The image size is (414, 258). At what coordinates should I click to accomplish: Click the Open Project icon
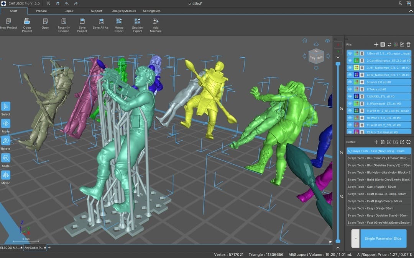pos(27,21)
